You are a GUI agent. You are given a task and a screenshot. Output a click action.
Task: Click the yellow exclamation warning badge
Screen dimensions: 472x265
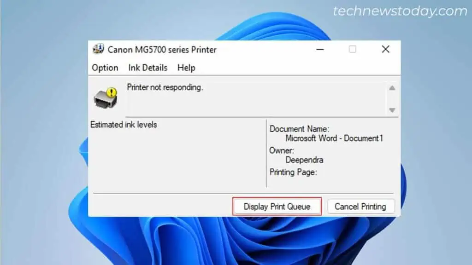click(x=112, y=92)
